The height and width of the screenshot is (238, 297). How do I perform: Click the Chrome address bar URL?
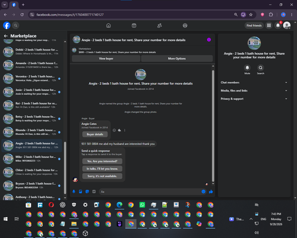click(70, 15)
